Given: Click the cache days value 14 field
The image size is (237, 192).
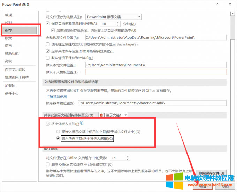Looking at the screenshot, I should coord(118,158).
